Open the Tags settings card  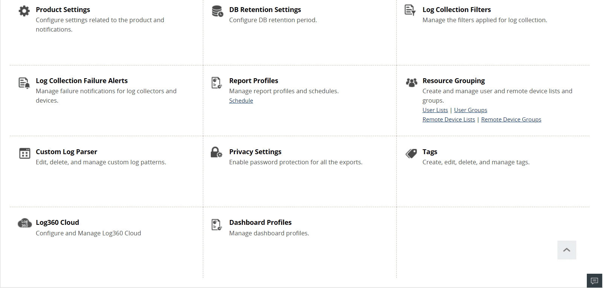click(x=430, y=152)
